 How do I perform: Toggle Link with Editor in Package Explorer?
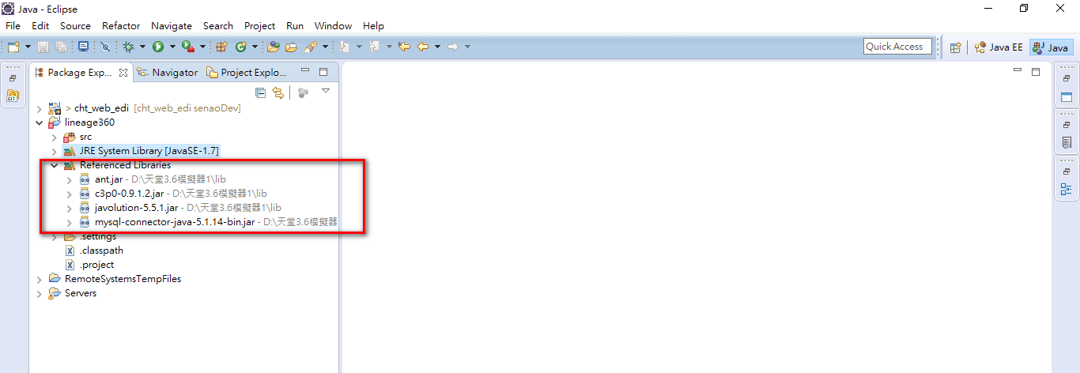click(278, 92)
